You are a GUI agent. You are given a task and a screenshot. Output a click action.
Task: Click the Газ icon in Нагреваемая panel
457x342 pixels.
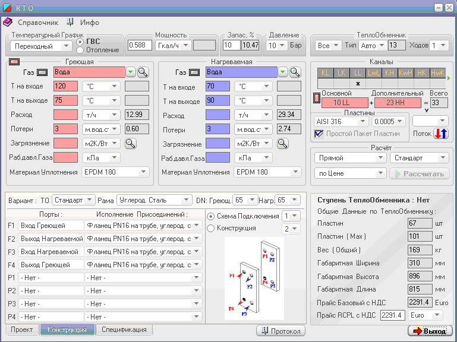(x=194, y=72)
